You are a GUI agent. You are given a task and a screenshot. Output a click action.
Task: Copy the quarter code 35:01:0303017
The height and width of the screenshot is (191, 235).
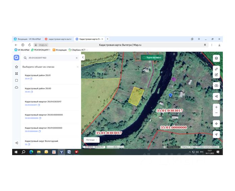coord(39,105)
